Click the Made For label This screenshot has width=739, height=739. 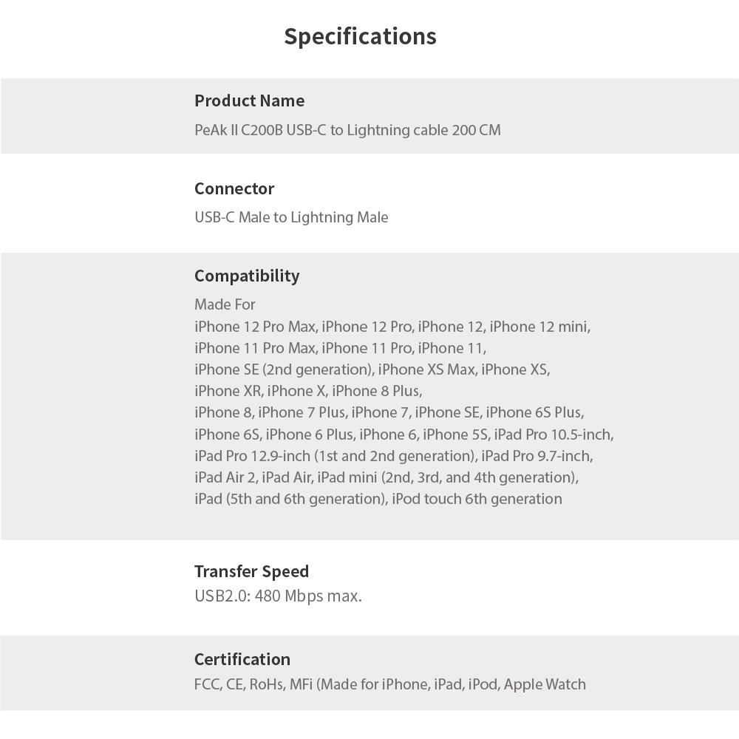click(x=225, y=304)
